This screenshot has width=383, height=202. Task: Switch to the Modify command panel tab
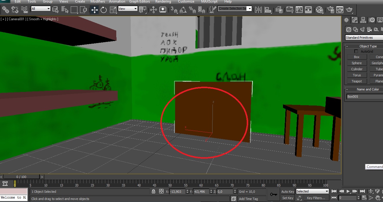pyautogui.click(x=355, y=20)
